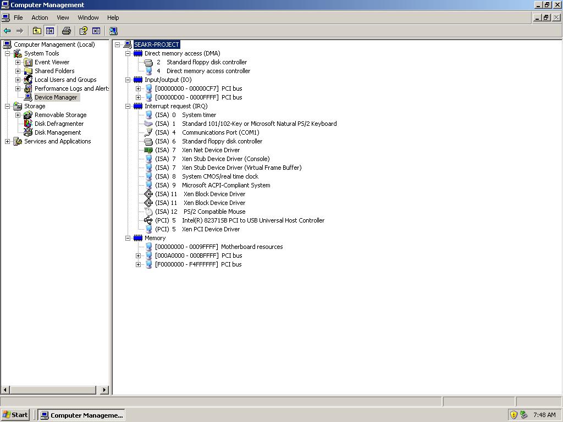Viewport: 563px width, 422px height.
Task: Click the Print toolbar icon
Action: pos(67,31)
